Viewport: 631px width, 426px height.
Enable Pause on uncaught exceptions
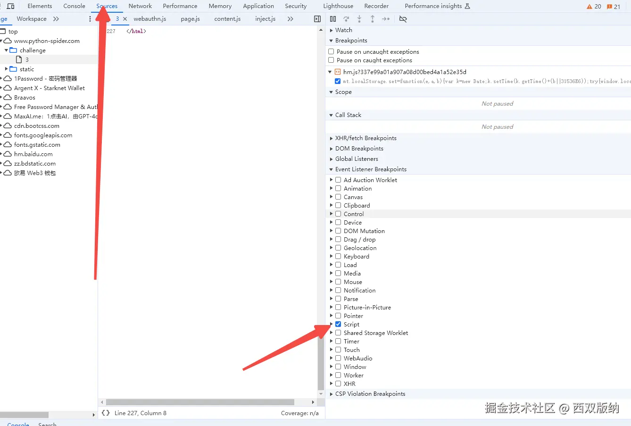point(331,51)
